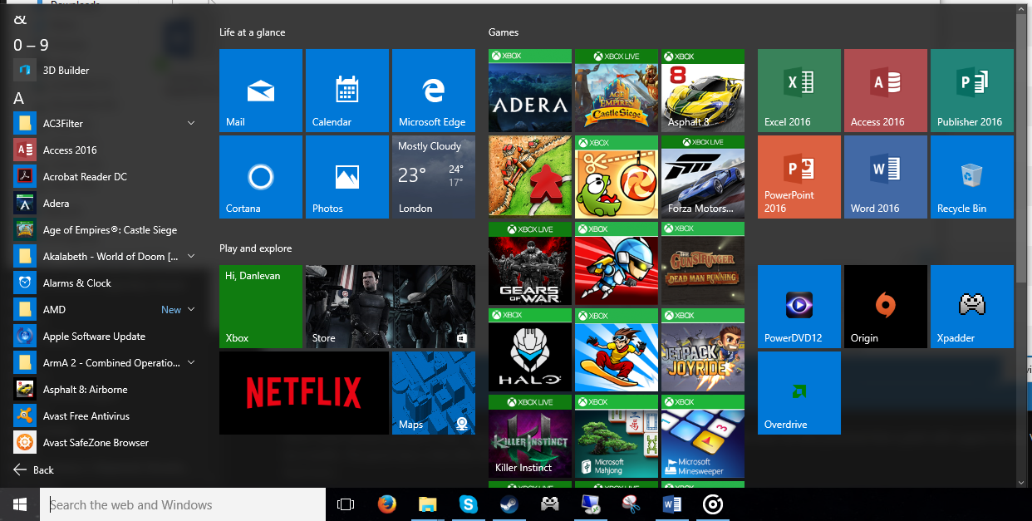Launch Access 2016 tile
Screen dimensions: 1032x521
tap(886, 91)
